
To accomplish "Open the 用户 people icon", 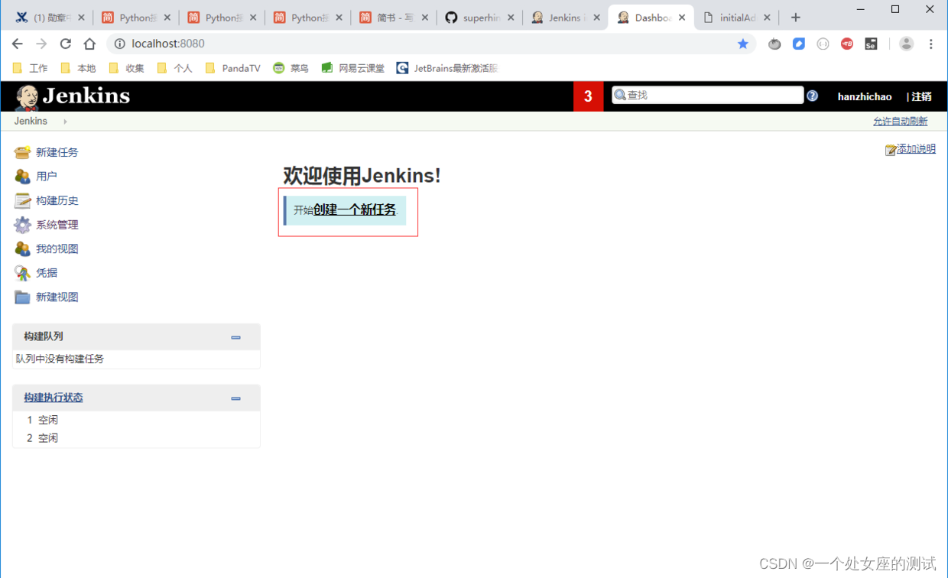I will [x=22, y=177].
